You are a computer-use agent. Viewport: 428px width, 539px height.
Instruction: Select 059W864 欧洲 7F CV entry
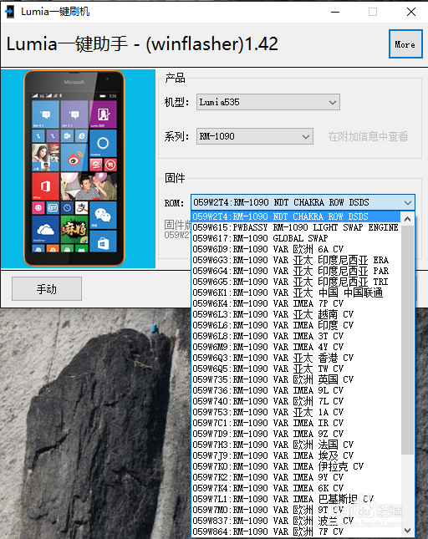pyautogui.click(x=296, y=531)
